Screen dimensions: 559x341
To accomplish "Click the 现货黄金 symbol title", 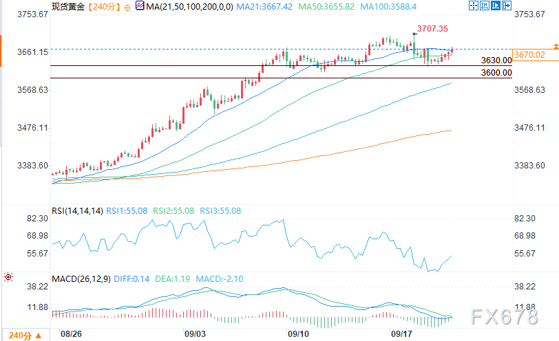I will [69, 6].
